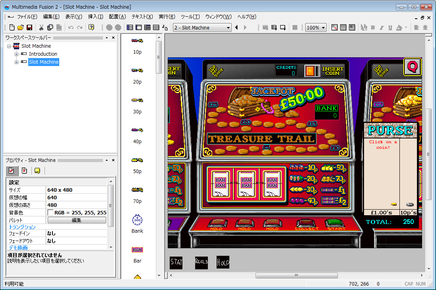Image resolution: width=436 pixels, height=290 pixels.
Task: Select the Bar object in library
Action: (x=137, y=255)
